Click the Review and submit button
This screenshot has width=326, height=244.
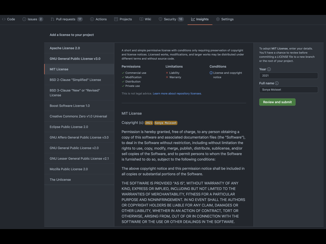click(x=277, y=102)
